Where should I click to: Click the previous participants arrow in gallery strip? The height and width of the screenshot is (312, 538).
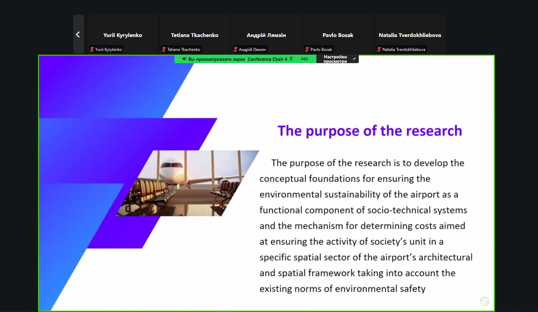[x=78, y=34]
